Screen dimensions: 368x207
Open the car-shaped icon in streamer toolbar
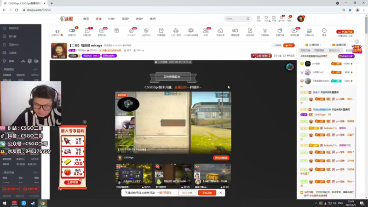(176, 31)
